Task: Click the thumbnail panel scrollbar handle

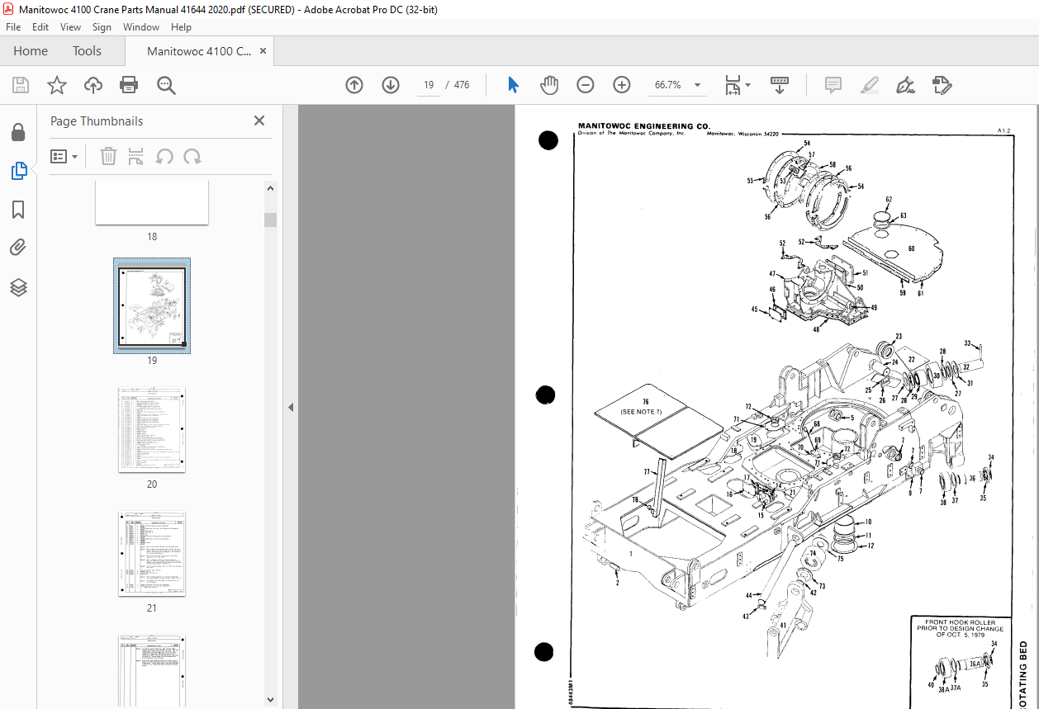Action: [x=271, y=220]
